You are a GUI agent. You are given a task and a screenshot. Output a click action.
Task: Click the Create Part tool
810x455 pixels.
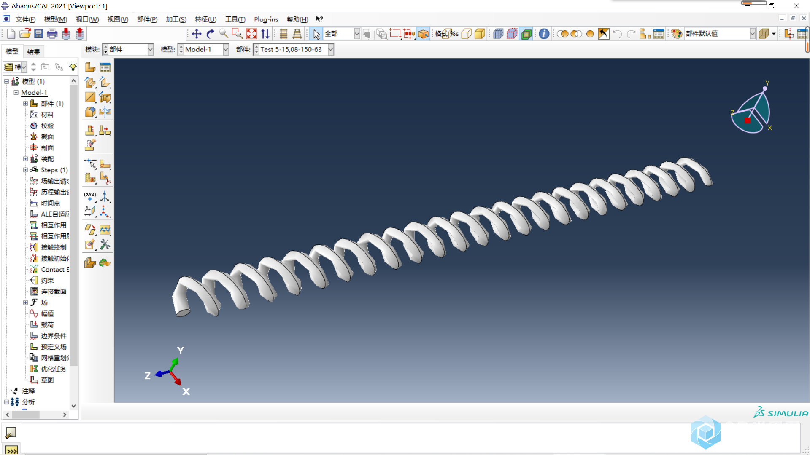pos(90,67)
